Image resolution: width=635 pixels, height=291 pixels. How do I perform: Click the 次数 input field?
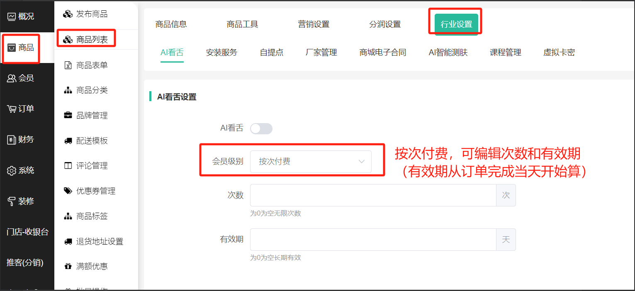point(372,195)
